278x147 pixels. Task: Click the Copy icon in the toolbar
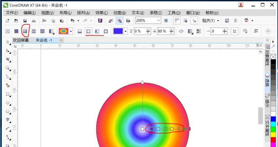tap(53, 21)
